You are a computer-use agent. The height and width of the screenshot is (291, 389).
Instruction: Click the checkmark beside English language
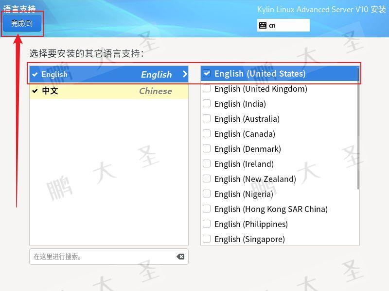[x=35, y=74]
